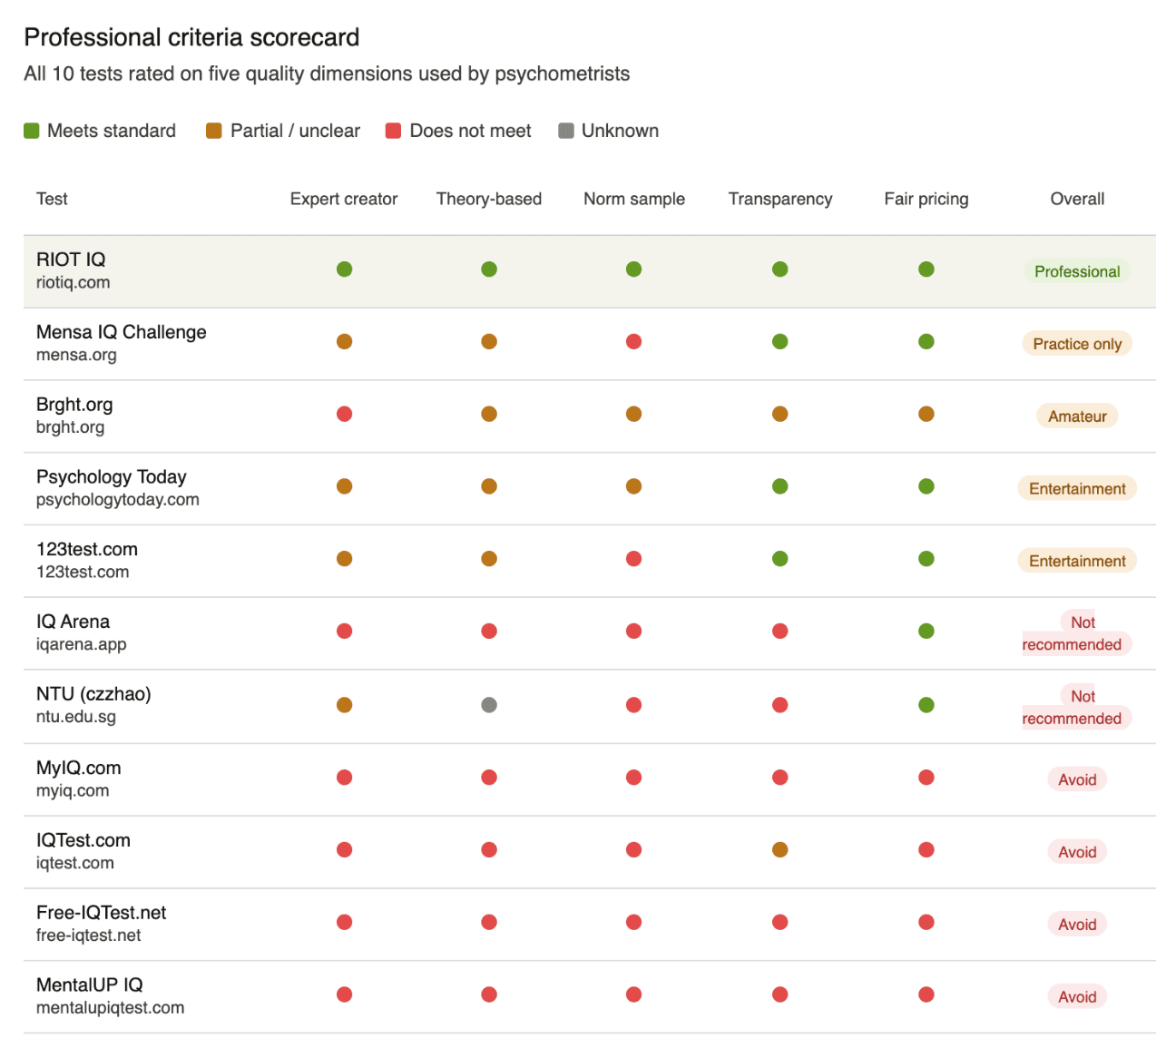Viewport: 1176px width, 1058px height.
Task: Click the Avoid badge for MyIQ.com
Action: coord(1077,779)
